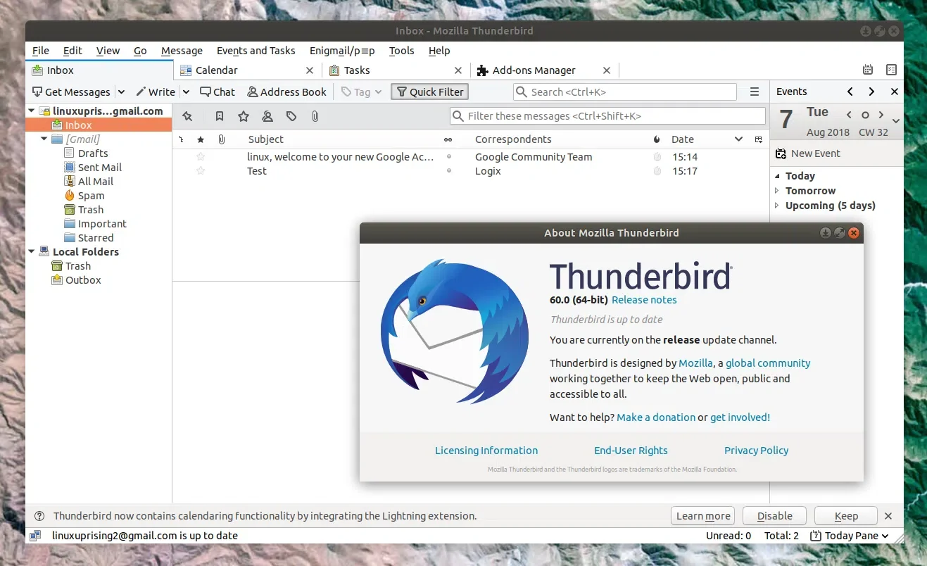
Task: Open the Enigmail/p≡p menu
Action: click(342, 51)
